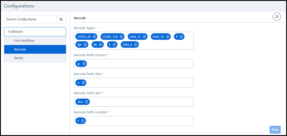
Task: Click the circular reset refresh icon
Action: [276, 17]
